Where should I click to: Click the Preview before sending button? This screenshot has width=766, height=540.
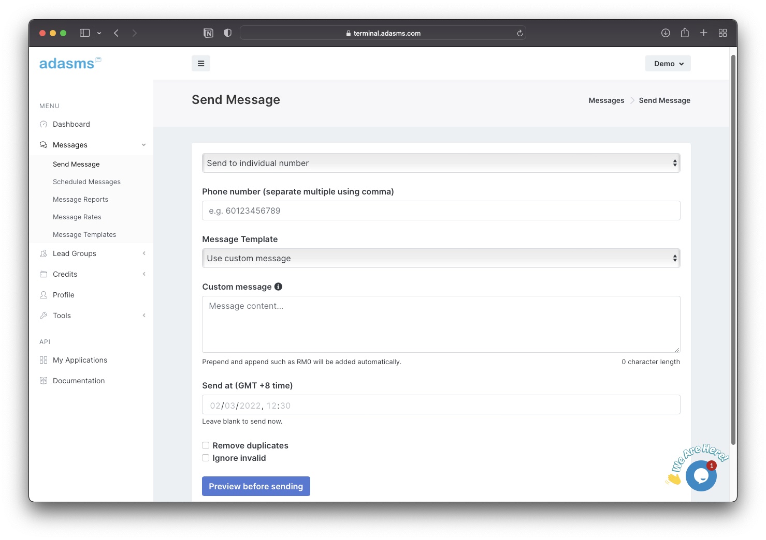click(256, 486)
